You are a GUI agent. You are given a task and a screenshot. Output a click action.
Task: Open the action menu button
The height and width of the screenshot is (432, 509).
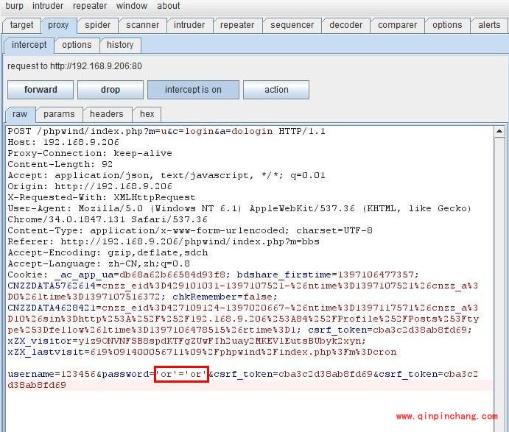pos(276,90)
